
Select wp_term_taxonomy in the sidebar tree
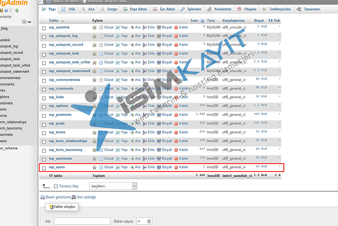coord(11,128)
